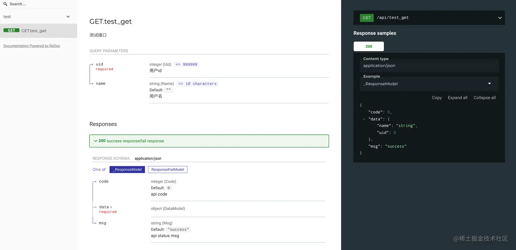Collapse the data object in JSON sample
Screen dimensions: 516x250
coord(364,119)
